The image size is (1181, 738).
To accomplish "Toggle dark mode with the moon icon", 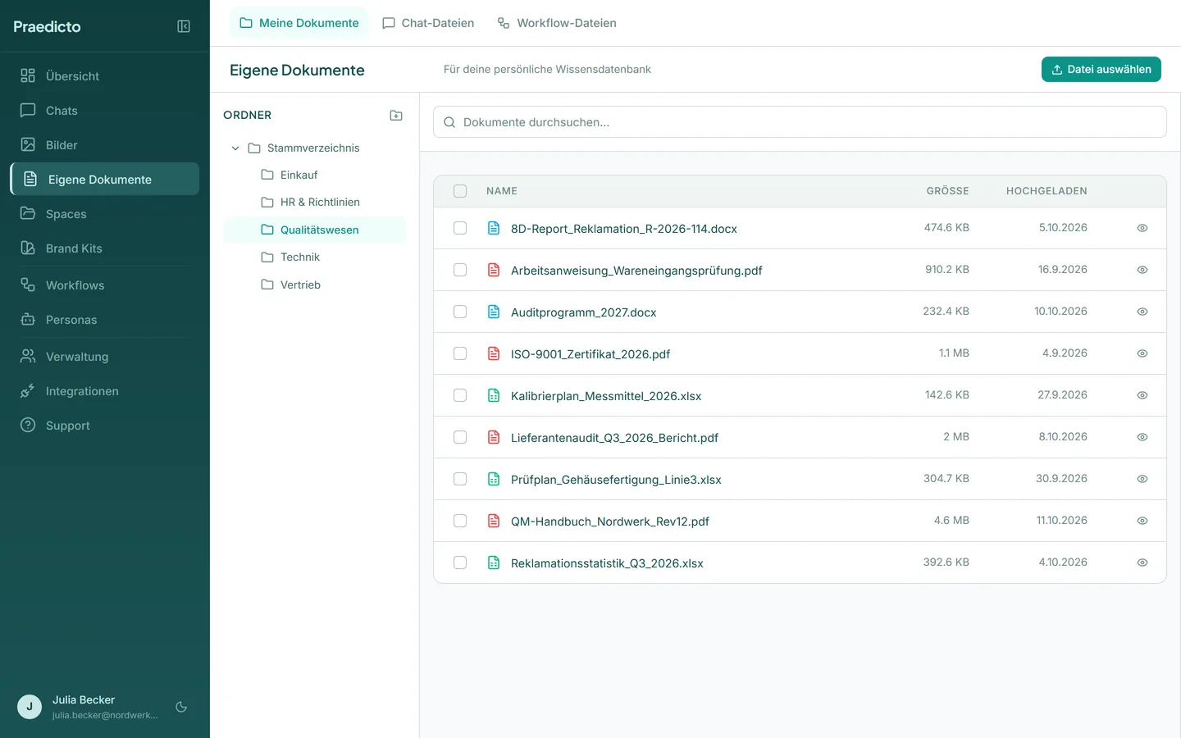I will [181, 707].
